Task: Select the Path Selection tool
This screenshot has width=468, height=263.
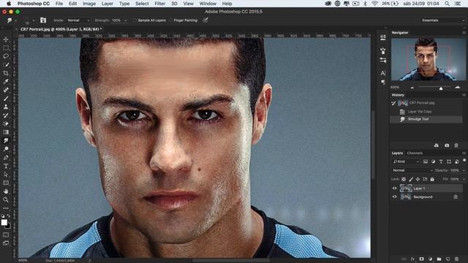Action: click(x=6, y=174)
